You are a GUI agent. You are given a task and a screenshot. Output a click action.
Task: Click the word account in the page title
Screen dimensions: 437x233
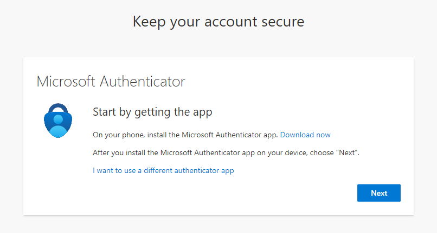231,22
